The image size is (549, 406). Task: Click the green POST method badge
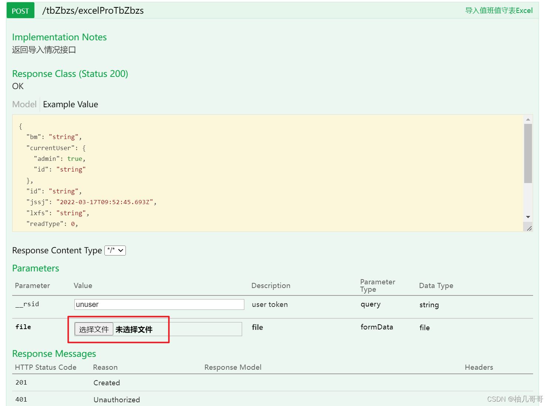pyautogui.click(x=20, y=10)
